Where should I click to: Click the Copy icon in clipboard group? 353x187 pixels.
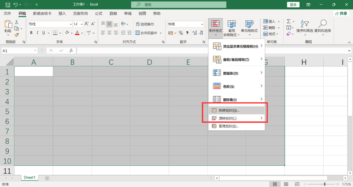pos(16,28)
